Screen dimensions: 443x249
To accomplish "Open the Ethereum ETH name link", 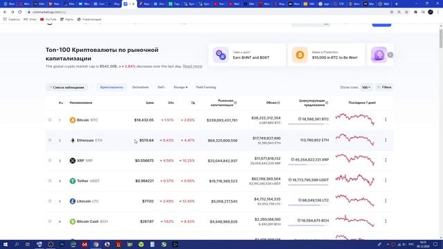I will 89,140.
